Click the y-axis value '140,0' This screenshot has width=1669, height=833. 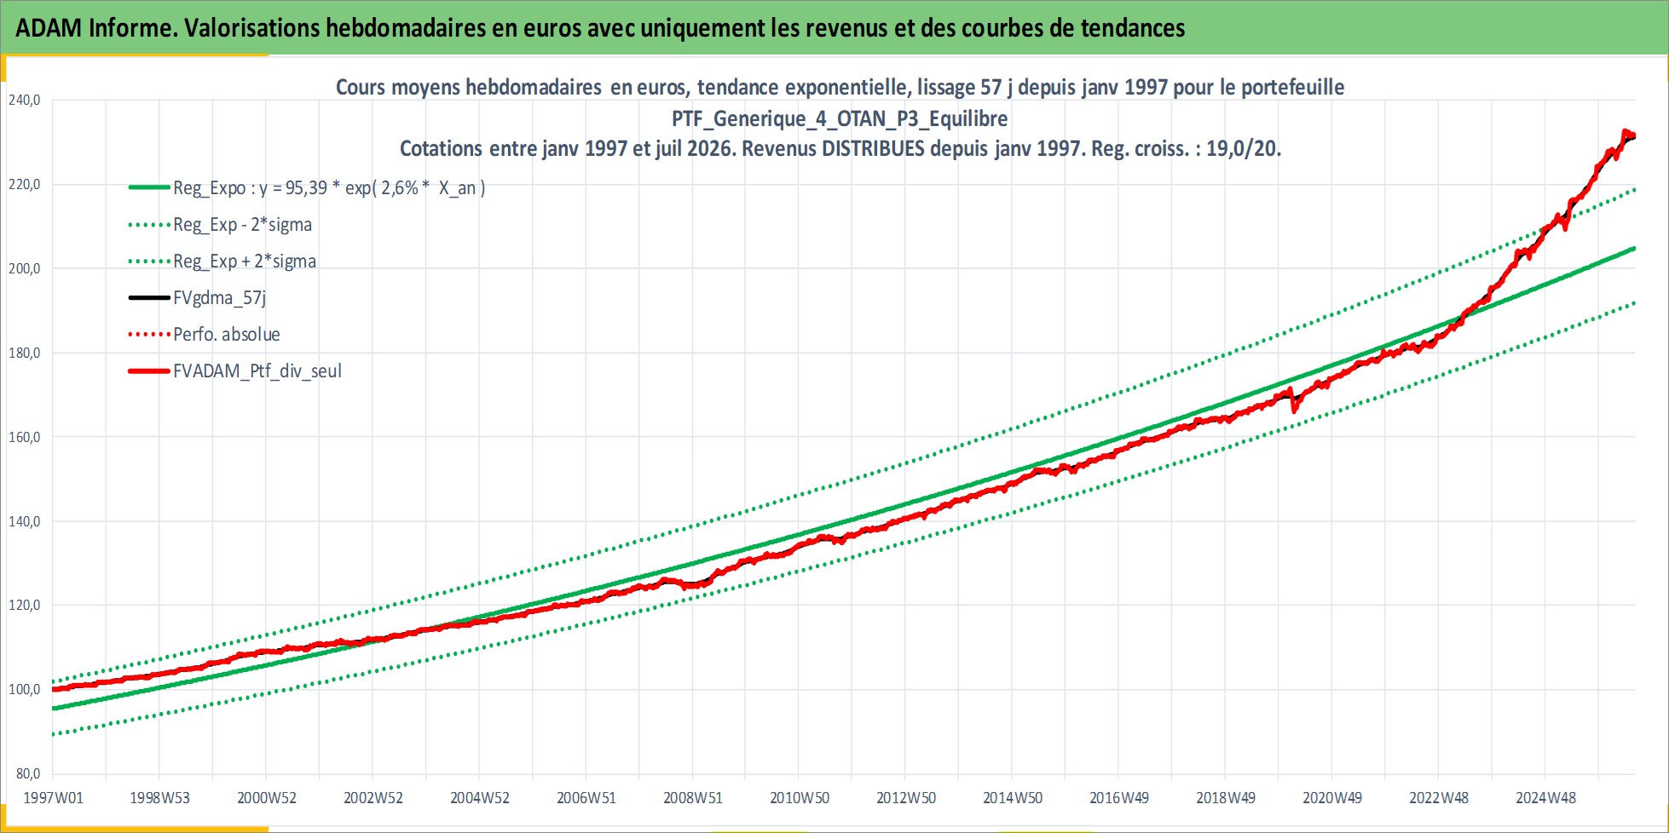click(25, 521)
